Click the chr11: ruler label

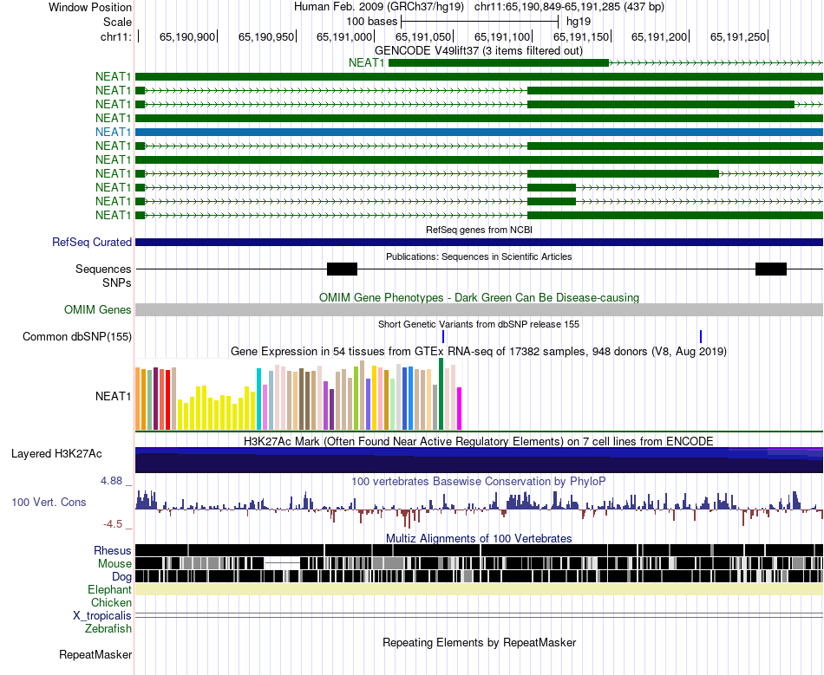pyautogui.click(x=115, y=36)
